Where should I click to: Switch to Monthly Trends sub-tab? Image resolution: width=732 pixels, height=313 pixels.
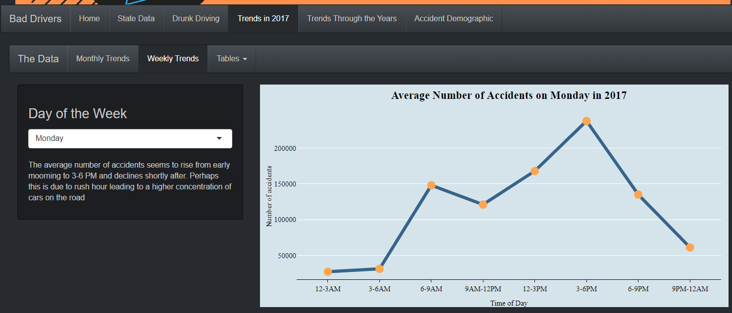click(103, 59)
